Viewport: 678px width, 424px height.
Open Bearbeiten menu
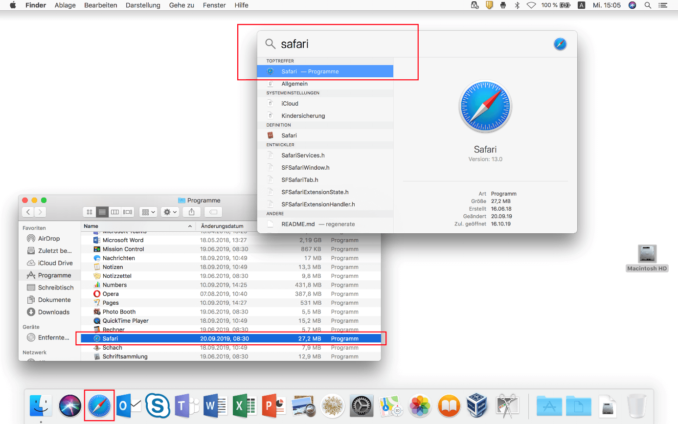click(100, 5)
